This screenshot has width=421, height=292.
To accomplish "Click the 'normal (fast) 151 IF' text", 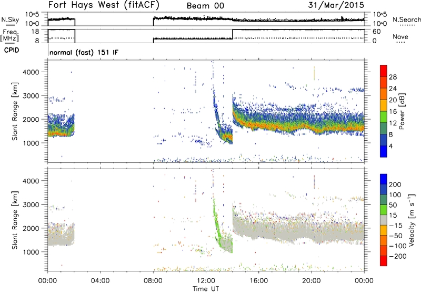I will [84, 52].
